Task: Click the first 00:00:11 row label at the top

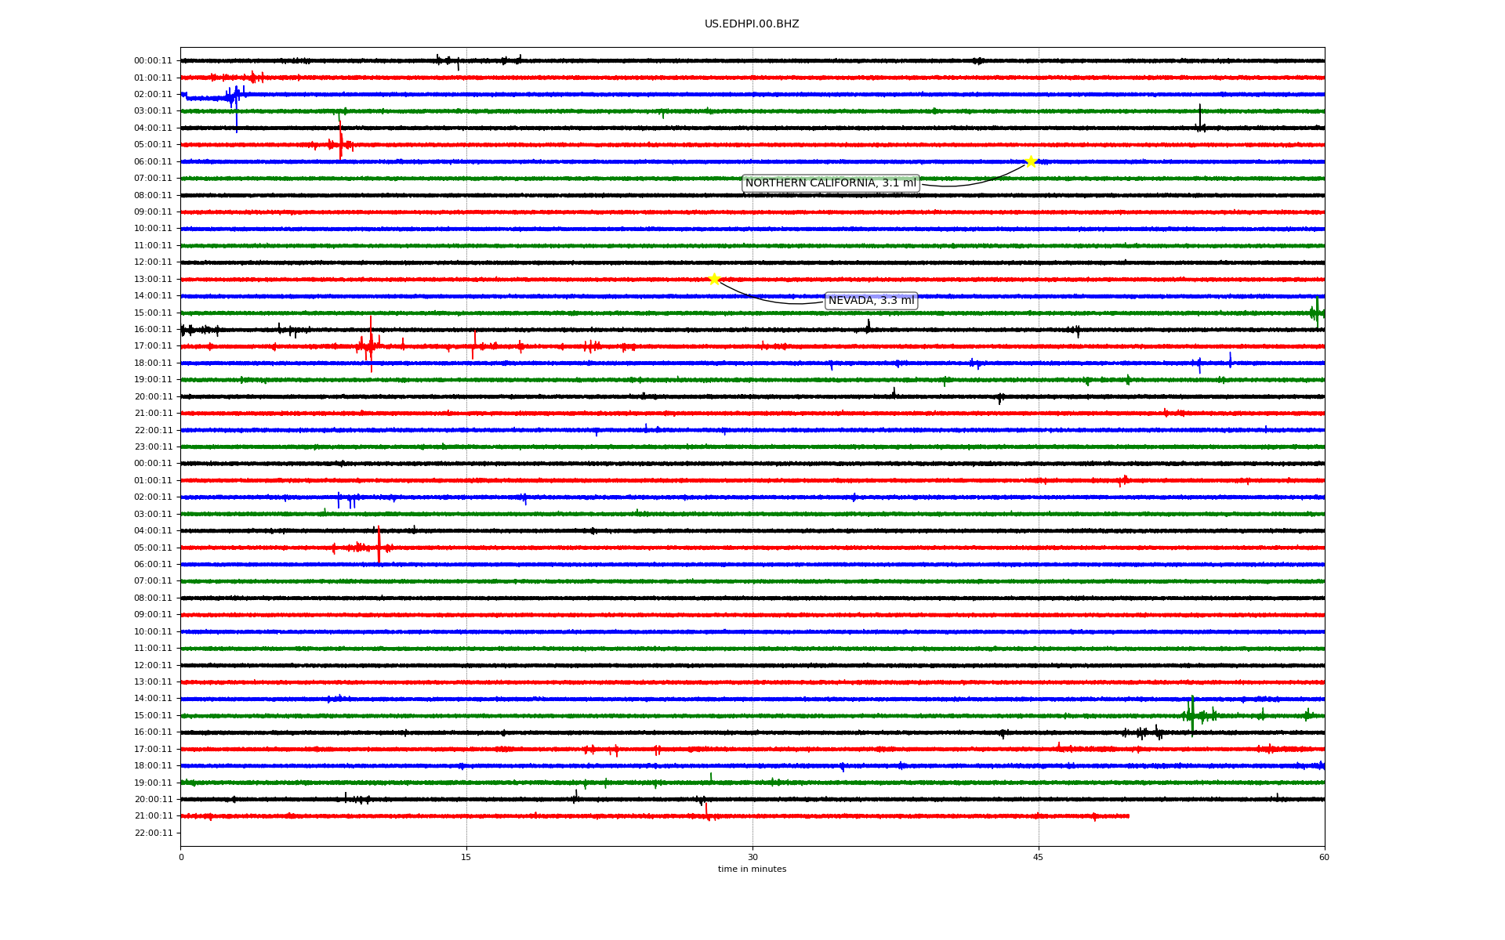Action: click(153, 61)
